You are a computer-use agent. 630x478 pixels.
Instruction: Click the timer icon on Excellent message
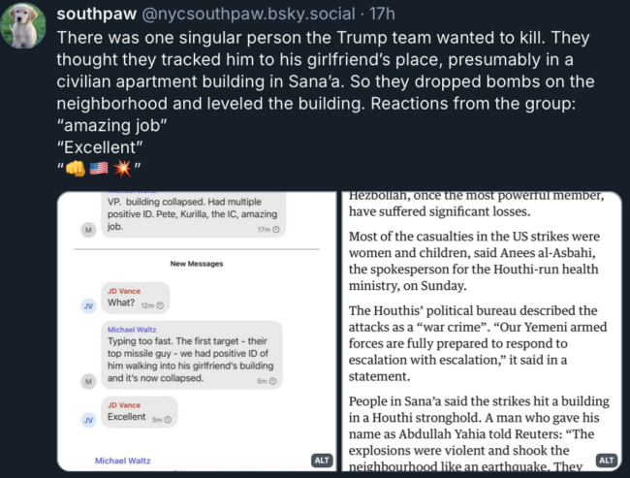tap(168, 420)
